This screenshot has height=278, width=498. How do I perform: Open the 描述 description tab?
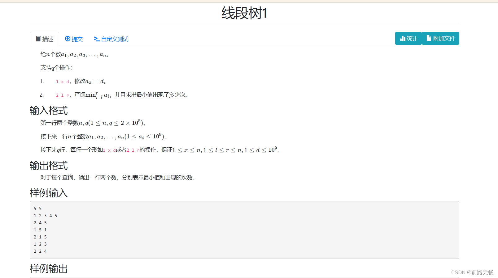pos(45,39)
